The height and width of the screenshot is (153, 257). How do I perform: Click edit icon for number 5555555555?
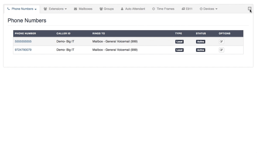point(221,42)
